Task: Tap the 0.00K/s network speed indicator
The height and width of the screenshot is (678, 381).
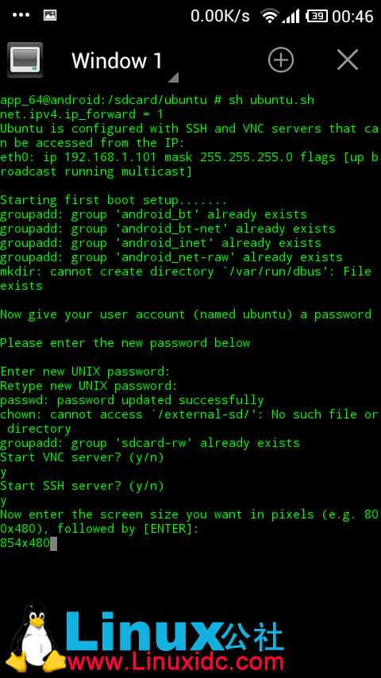Action: click(220, 16)
